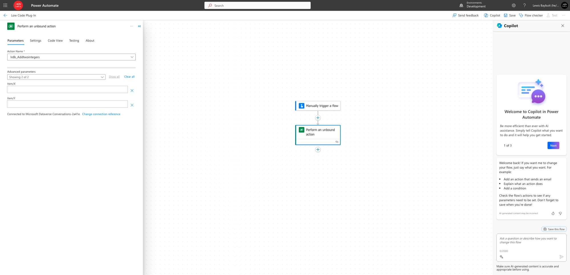Open the Action Name dropdown
The height and width of the screenshot is (275, 570).
pyautogui.click(x=71, y=57)
